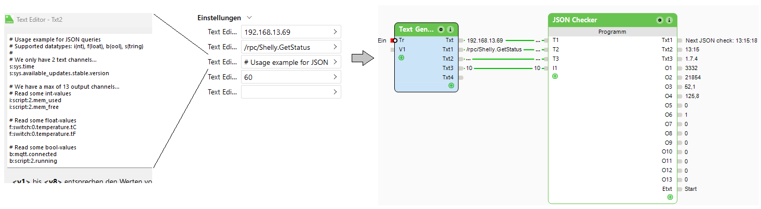Open JSON Checker settings gear icon
The image size is (761, 209).
[x=660, y=20]
